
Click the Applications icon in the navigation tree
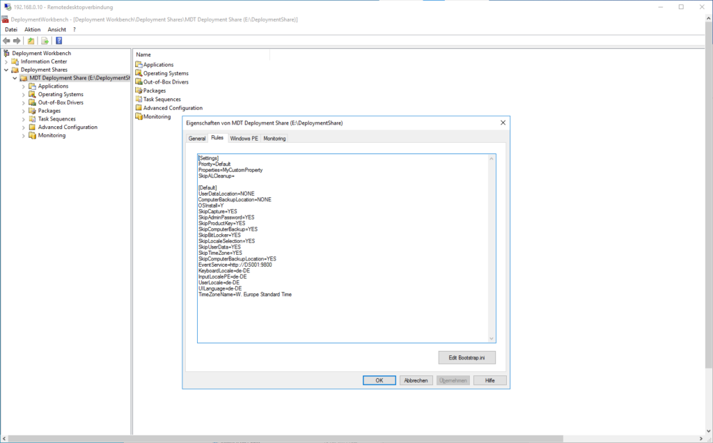pos(32,86)
